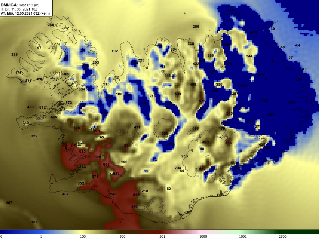Viewport: 319px width, 239px height.
Task: Click the map value '92'
Action: [67, 28]
